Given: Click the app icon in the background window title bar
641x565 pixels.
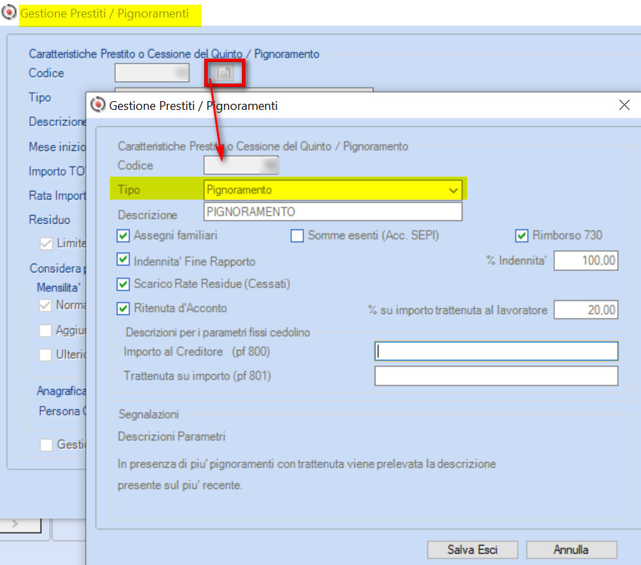Looking at the screenshot, I should [9, 12].
